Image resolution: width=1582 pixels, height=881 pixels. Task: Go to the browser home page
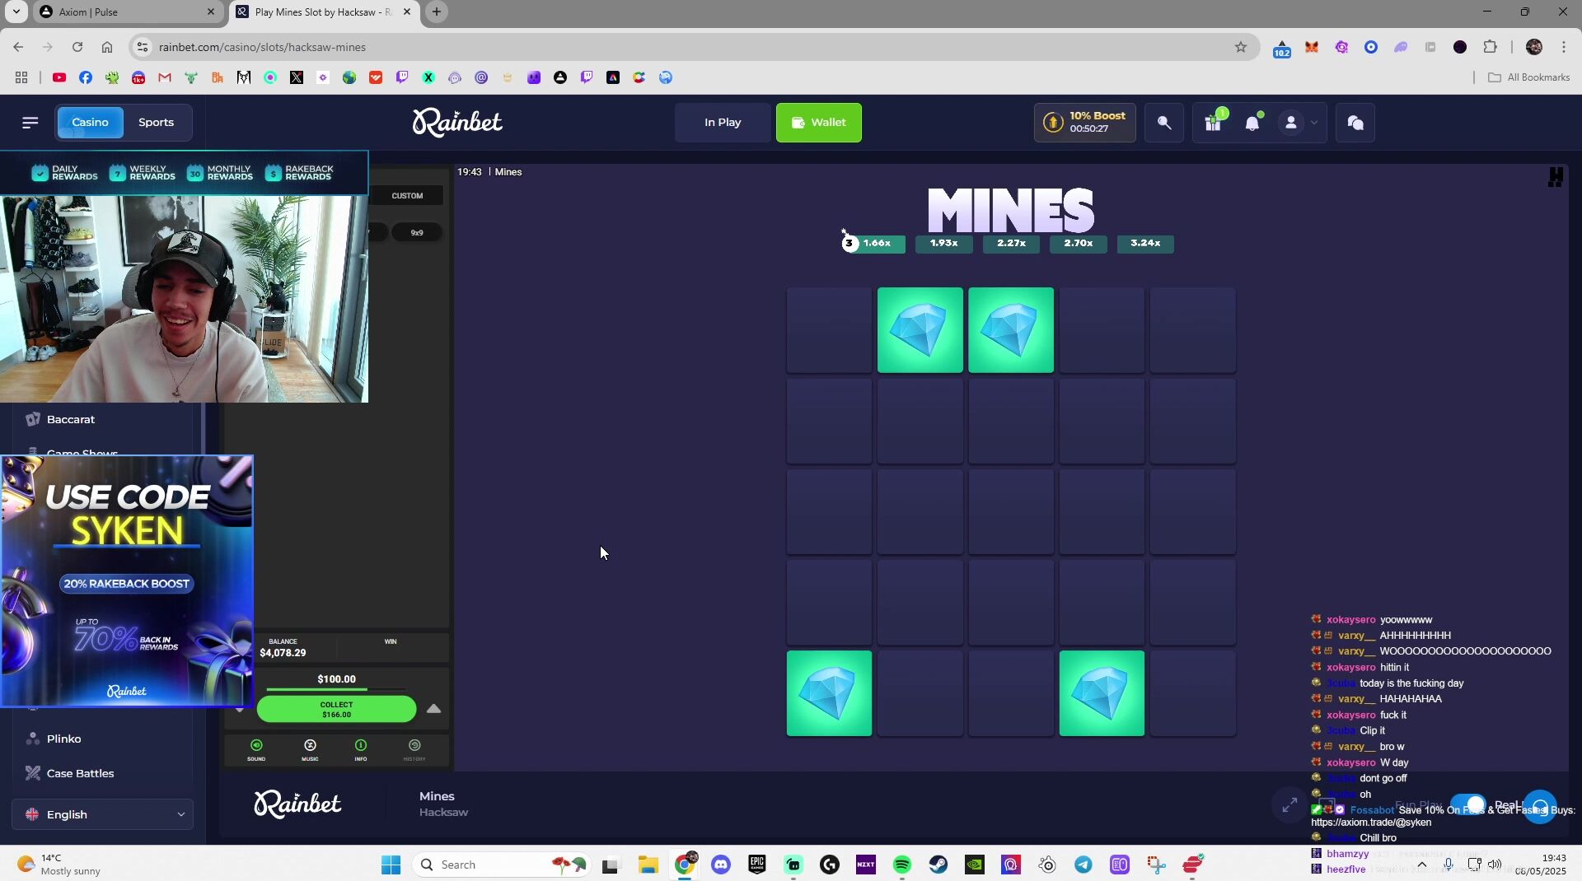(107, 47)
